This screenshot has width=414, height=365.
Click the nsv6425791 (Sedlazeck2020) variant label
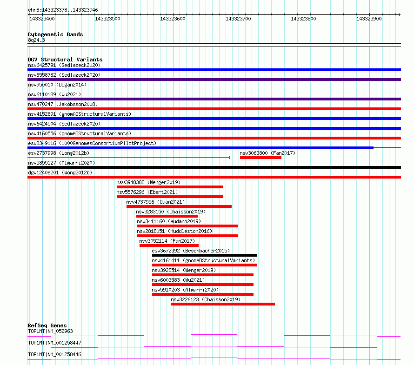pyautogui.click(x=64, y=65)
